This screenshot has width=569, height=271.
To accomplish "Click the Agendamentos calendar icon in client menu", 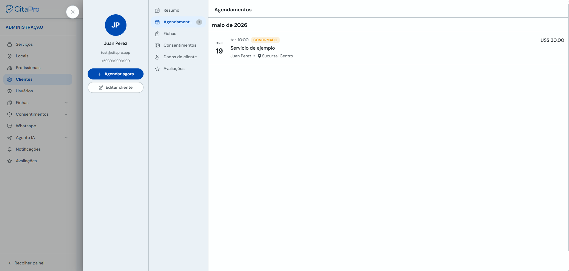I will click(157, 22).
